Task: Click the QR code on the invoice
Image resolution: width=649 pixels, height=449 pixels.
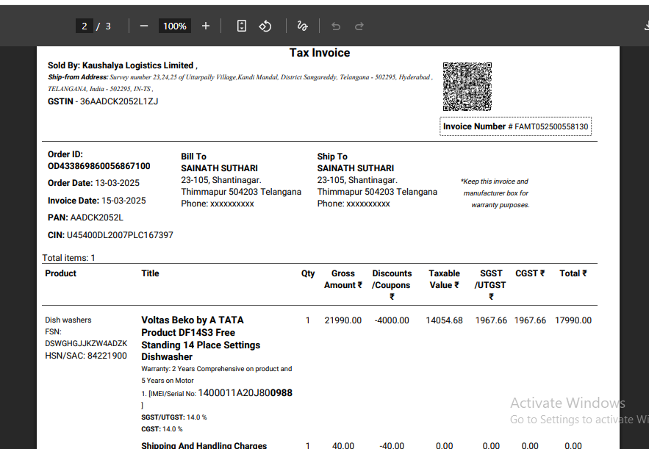Action: [x=467, y=87]
